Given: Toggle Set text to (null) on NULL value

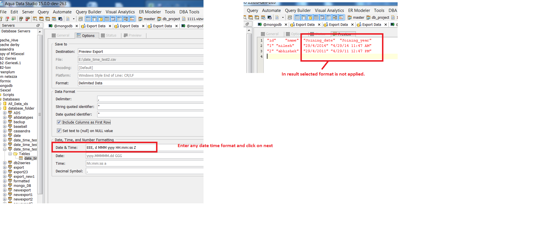Looking at the screenshot, I should 59,131.
